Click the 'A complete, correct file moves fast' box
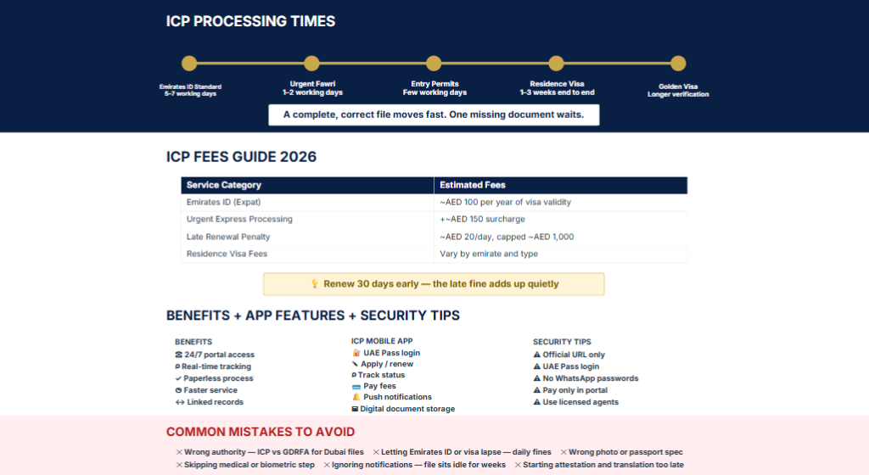Viewport: 869px width, 475px height. (434, 115)
